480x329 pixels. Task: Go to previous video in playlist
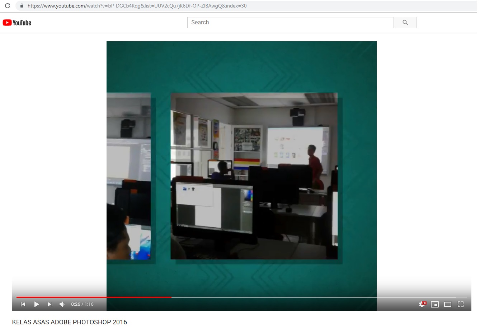[23, 304]
